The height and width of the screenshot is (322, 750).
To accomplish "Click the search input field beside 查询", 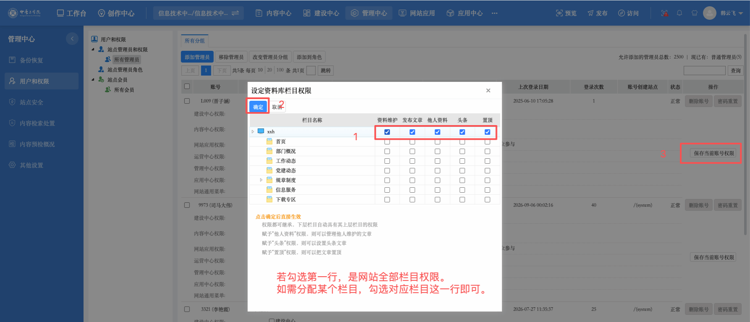I will (x=704, y=71).
